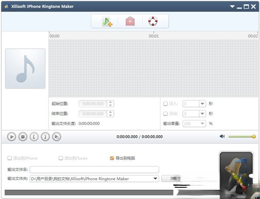This screenshot has width=260, height=199.
Task: Click the 00:01 timeline marker
Action: click(154, 36)
